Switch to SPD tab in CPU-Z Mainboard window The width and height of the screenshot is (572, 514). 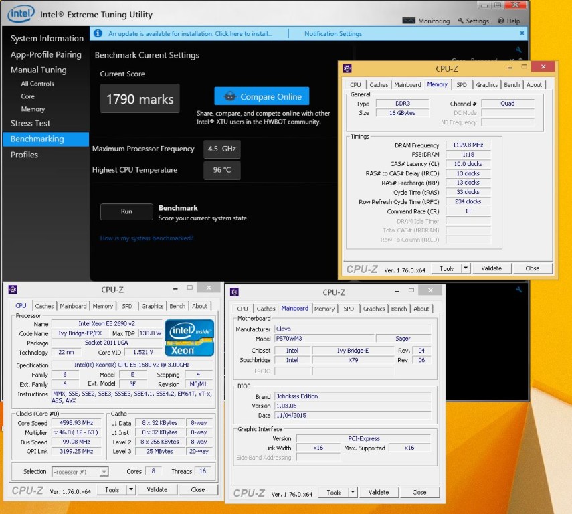[x=349, y=309]
